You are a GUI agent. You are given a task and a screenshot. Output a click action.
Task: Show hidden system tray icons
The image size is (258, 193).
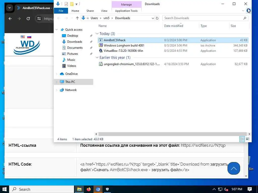coord(214,189)
